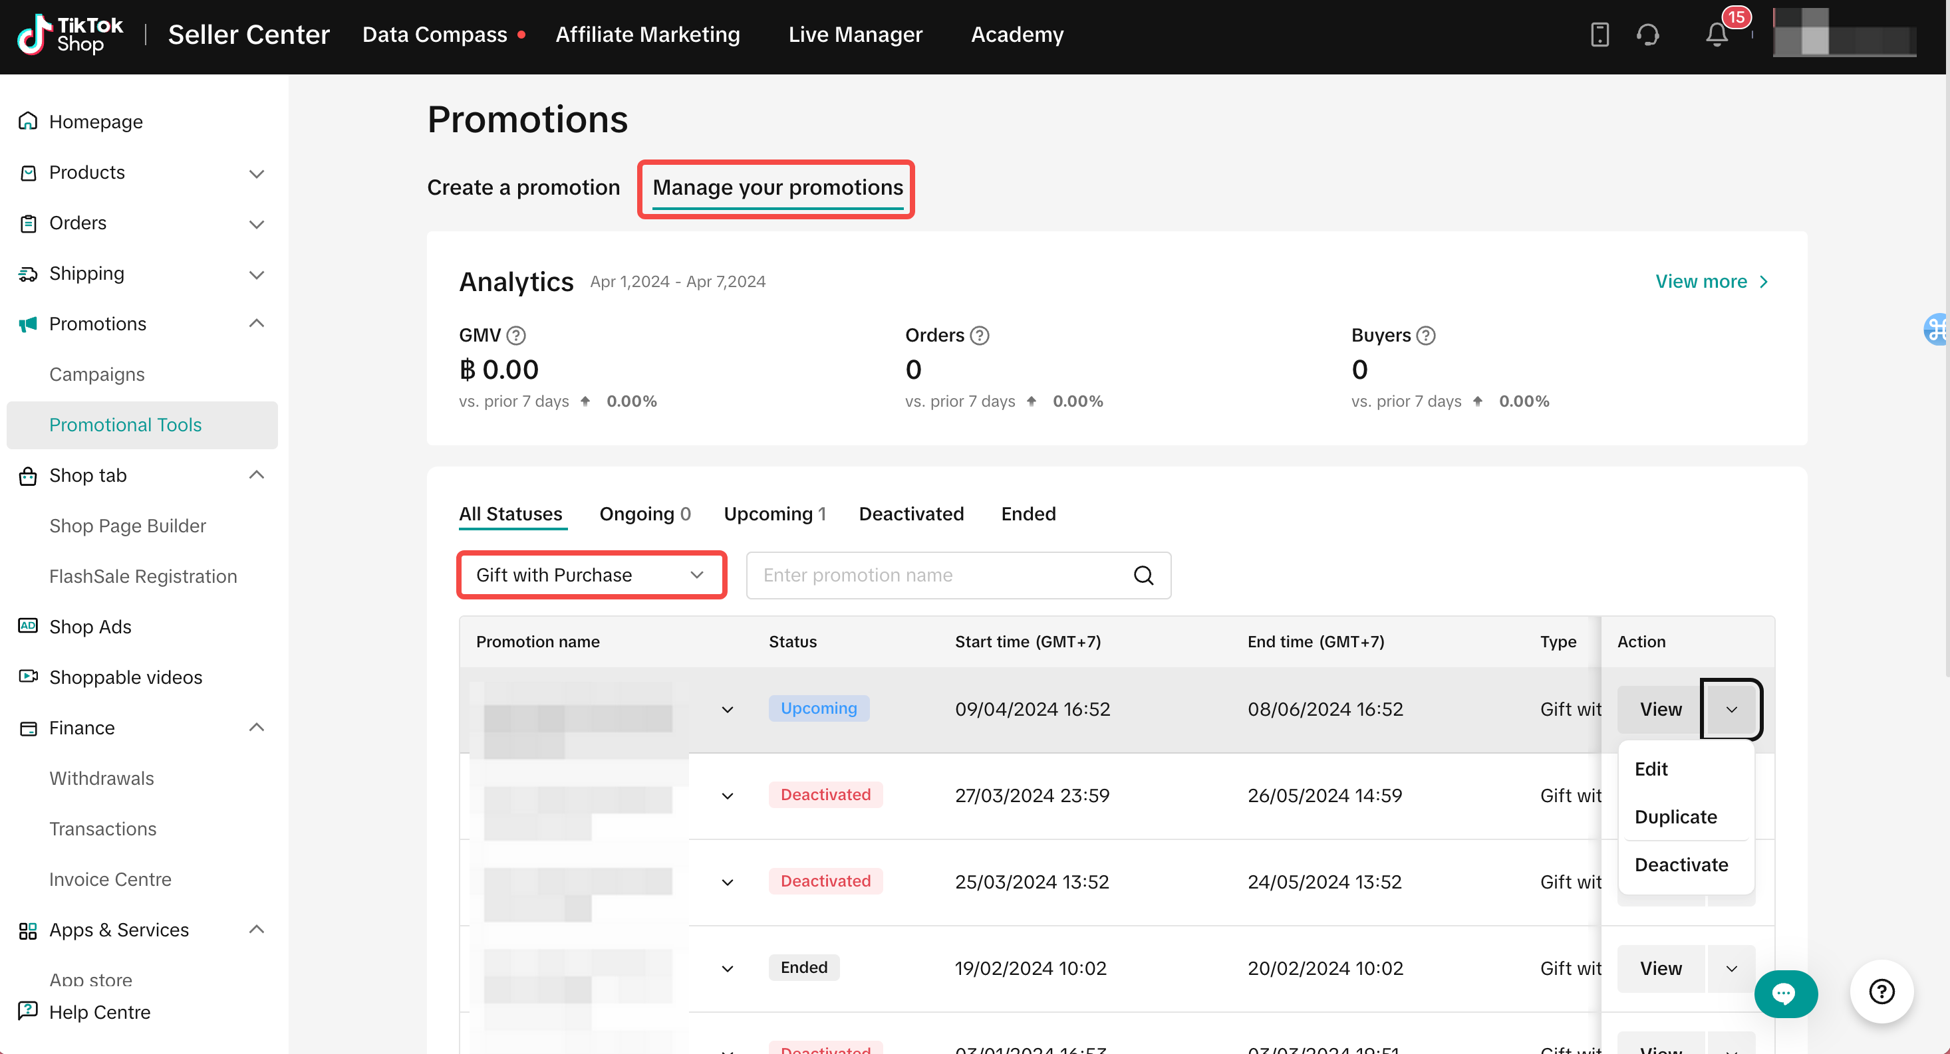The width and height of the screenshot is (1950, 1054).
Task: Click the notification bell icon
Action: pyautogui.click(x=1716, y=34)
